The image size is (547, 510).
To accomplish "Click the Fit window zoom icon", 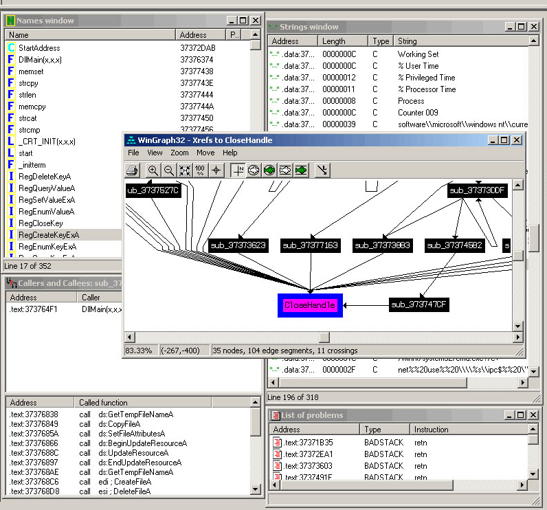I will (184, 170).
